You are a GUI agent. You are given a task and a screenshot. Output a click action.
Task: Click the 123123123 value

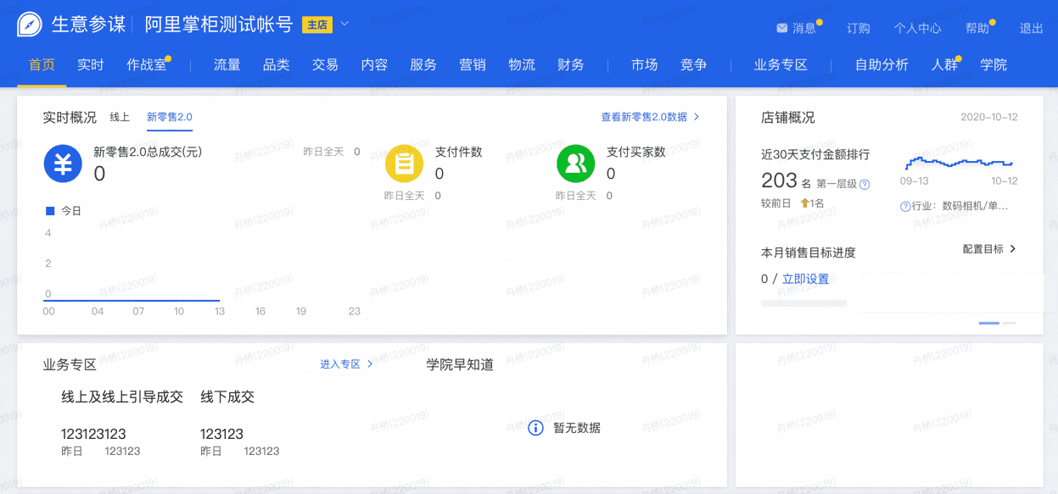pos(93,434)
